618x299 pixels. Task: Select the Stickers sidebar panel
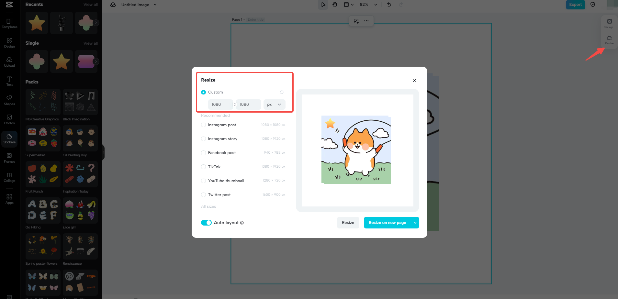click(9, 139)
